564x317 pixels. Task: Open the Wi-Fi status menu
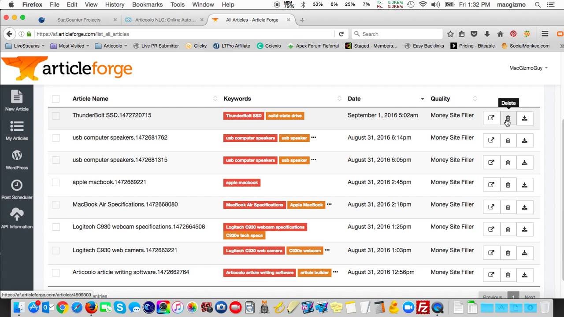[x=423, y=4]
